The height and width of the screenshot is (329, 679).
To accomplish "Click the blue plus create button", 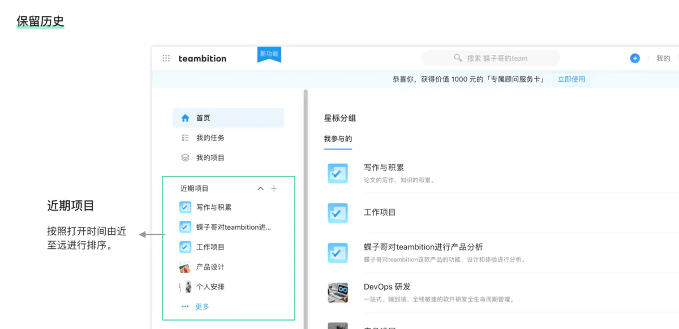I will pyautogui.click(x=635, y=58).
